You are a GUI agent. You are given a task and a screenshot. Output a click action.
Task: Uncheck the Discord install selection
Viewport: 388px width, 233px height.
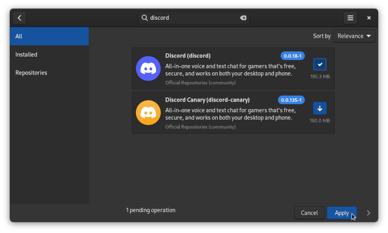click(x=320, y=64)
